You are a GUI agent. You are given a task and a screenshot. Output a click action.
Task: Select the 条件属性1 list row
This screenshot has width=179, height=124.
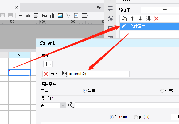[x=149, y=26]
